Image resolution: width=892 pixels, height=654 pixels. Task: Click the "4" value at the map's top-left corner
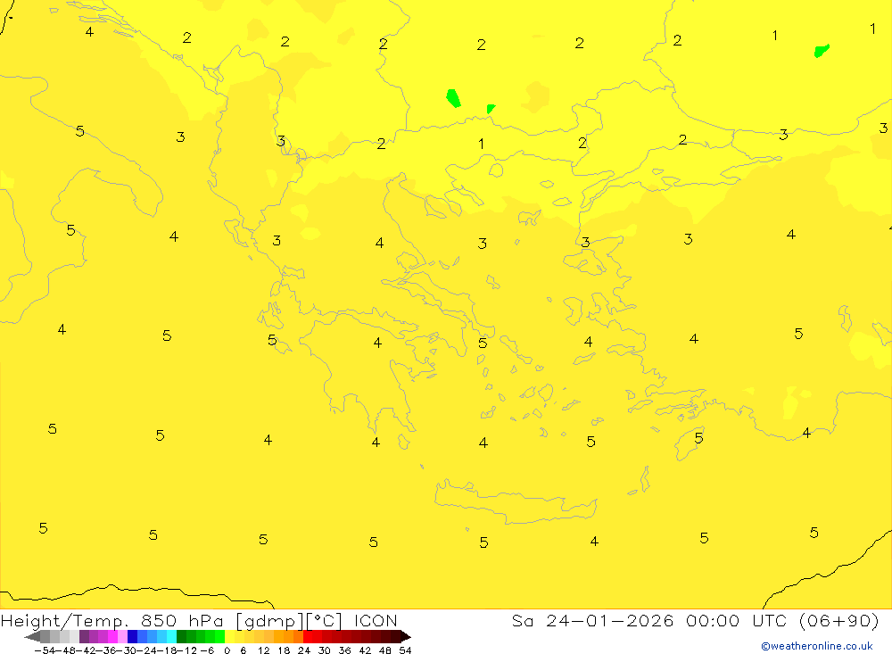click(89, 31)
